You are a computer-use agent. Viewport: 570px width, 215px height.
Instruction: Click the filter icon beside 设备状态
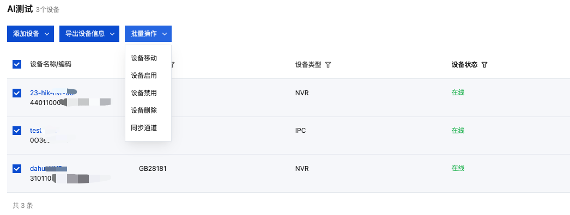click(484, 65)
